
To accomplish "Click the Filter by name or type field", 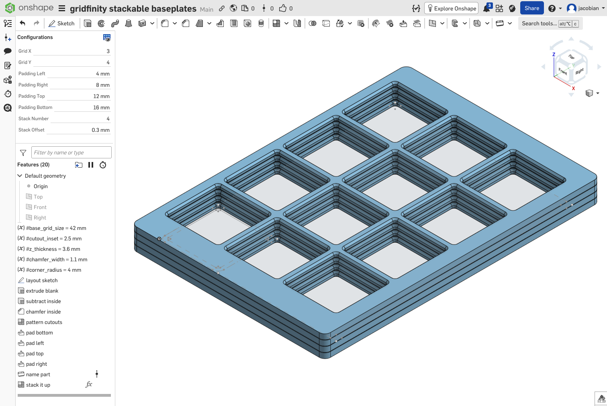I will coord(71,152).
